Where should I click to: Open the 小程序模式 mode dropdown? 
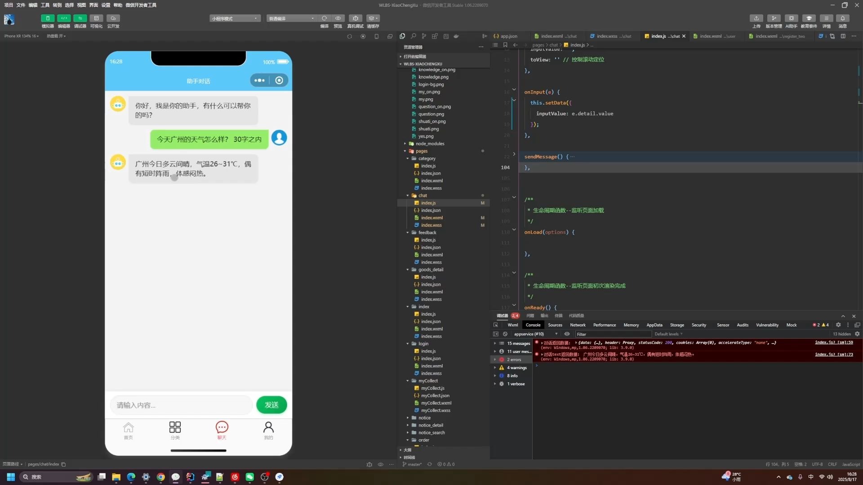[235, 18]
